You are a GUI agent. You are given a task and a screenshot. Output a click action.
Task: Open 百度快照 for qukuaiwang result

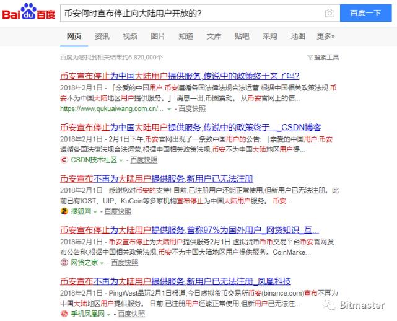192,108
